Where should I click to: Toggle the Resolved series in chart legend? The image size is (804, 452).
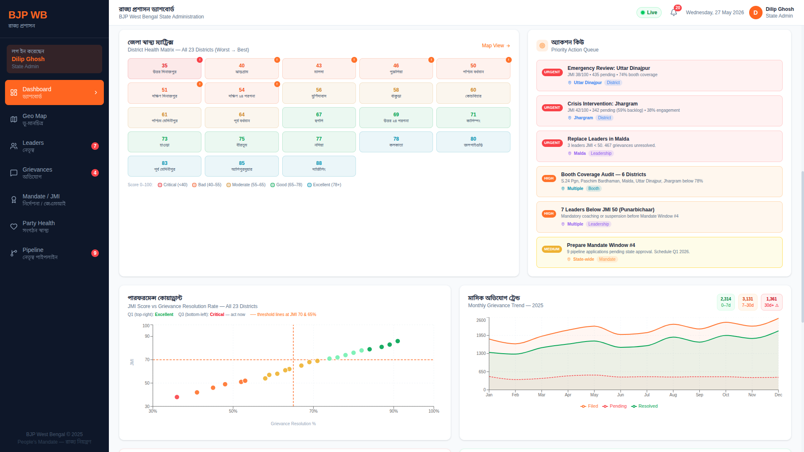coord(644,406)
